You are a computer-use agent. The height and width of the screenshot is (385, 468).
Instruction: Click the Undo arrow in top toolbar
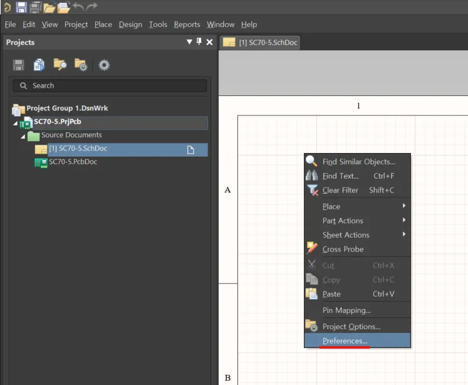click(78, 6)
